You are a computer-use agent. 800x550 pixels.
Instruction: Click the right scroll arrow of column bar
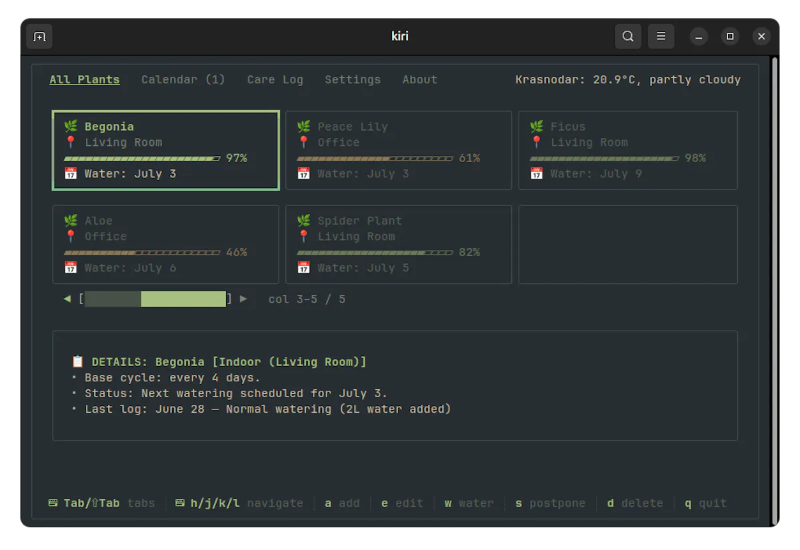point(243,299)
